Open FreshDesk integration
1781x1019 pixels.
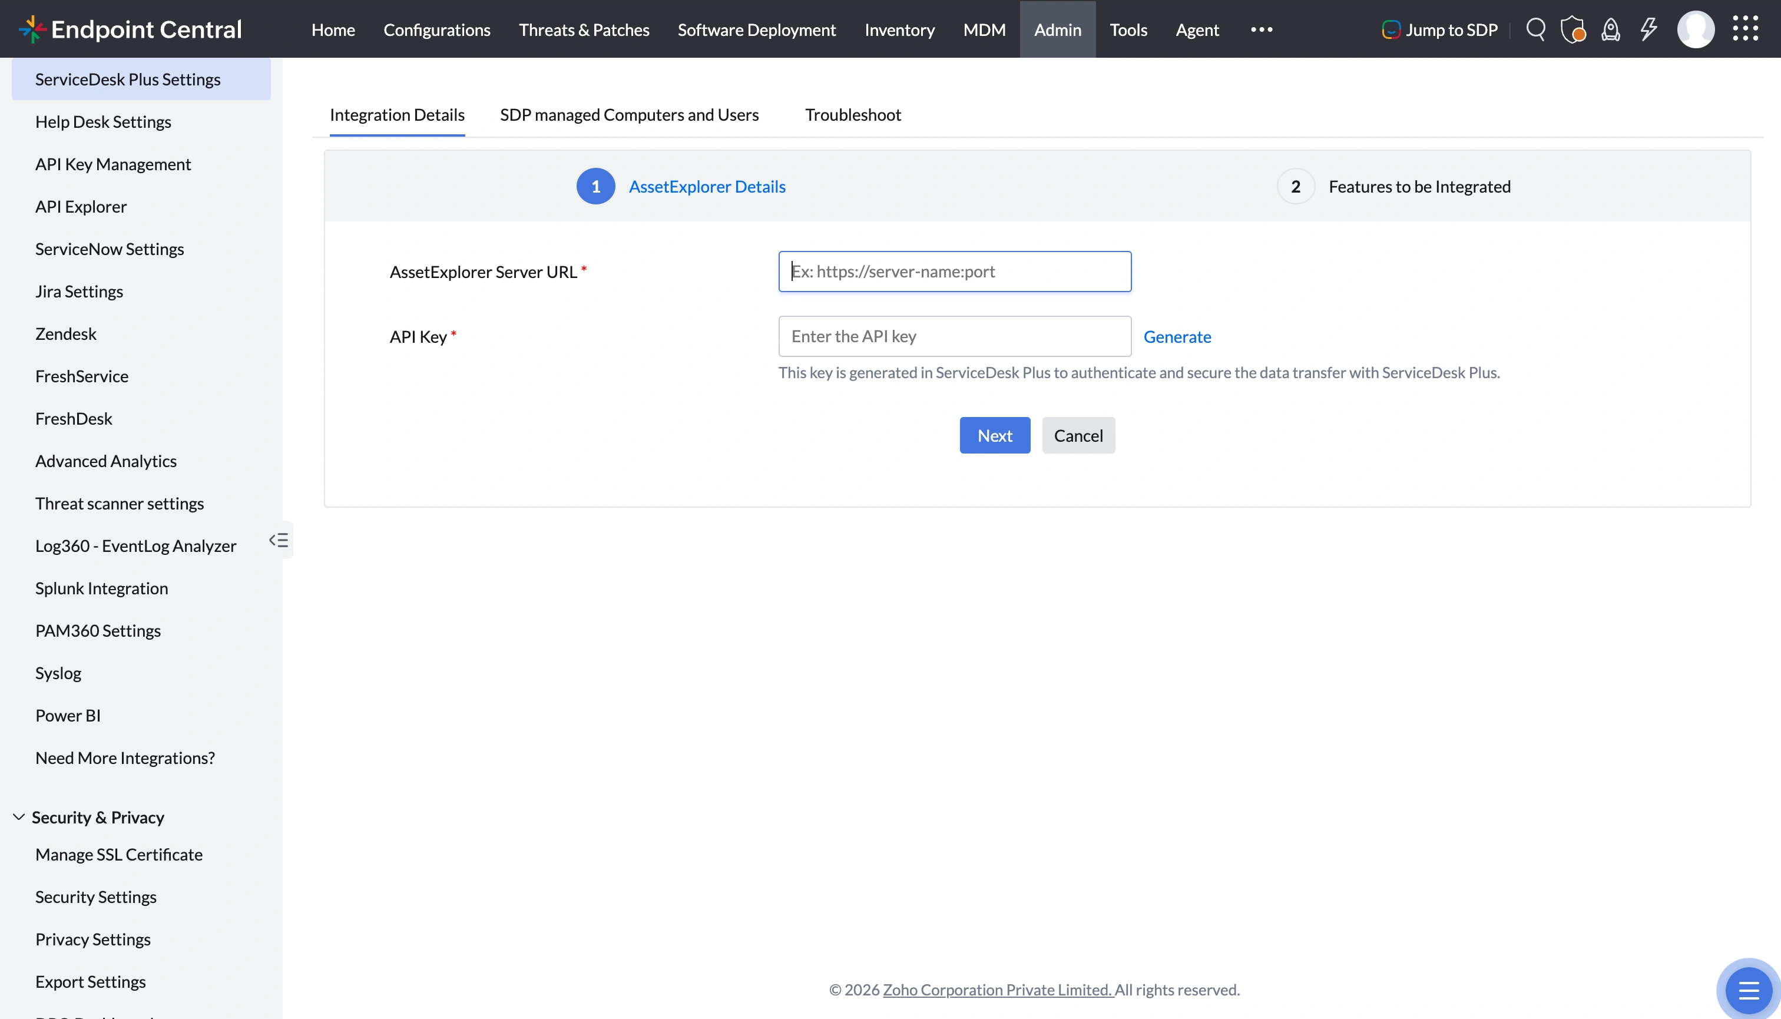point(74,419)
